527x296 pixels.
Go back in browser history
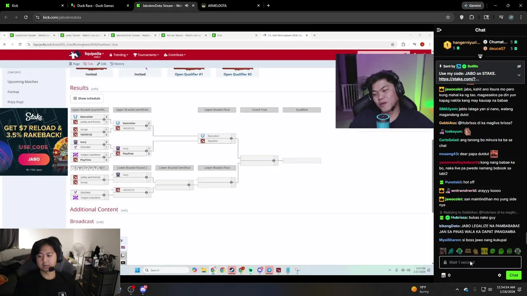click(6, 17)
